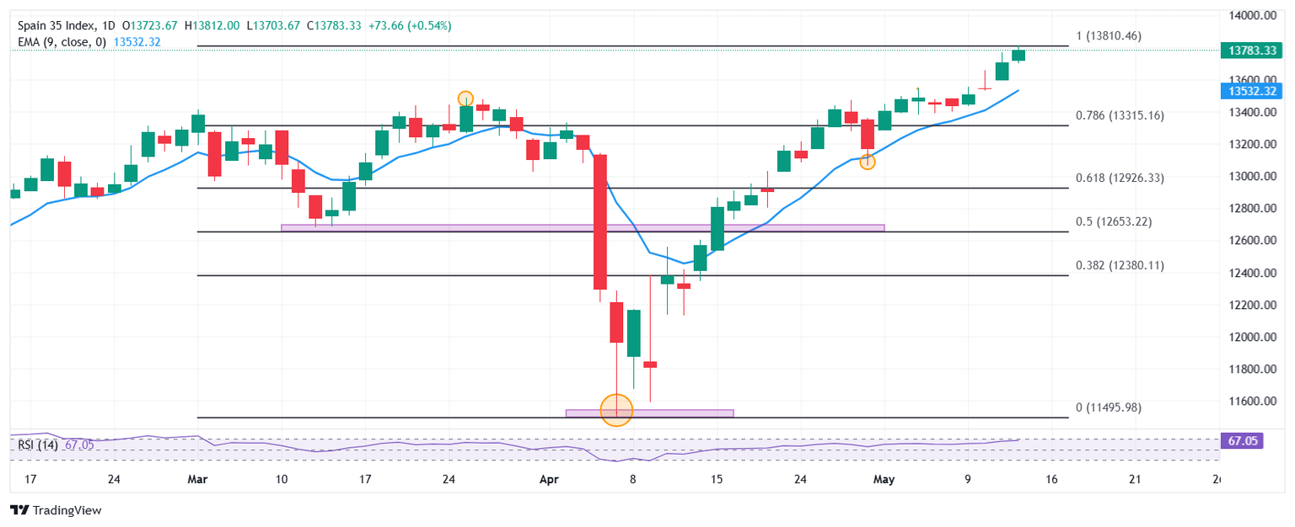The width and height of the screenshot is (1295, 527).
Task: Select the long purple support zone rectangle near 12653
Action: [582, 227]
